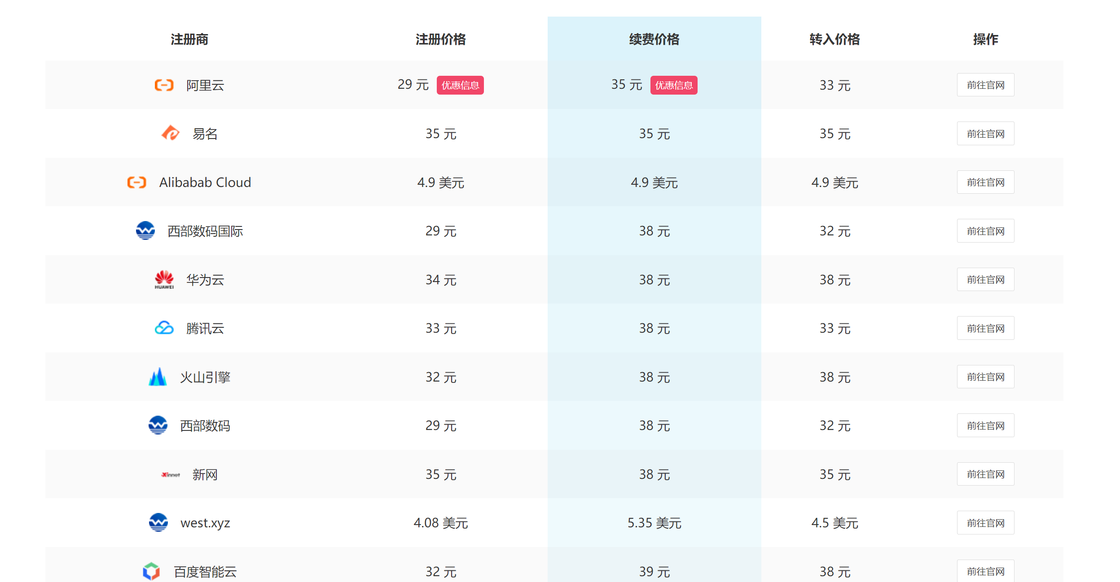Viewport: 1120px width, 582px height.
Task: Select the west.xyz registrar name
Action: (x=205, y=523)
